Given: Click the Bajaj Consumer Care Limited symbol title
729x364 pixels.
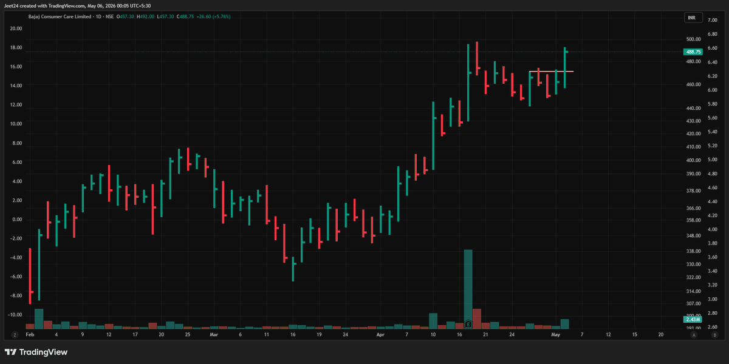Looking at the screenshot, I should click(60, 16).
